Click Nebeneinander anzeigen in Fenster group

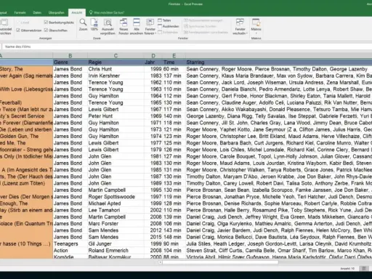click(x=203, y=20)
